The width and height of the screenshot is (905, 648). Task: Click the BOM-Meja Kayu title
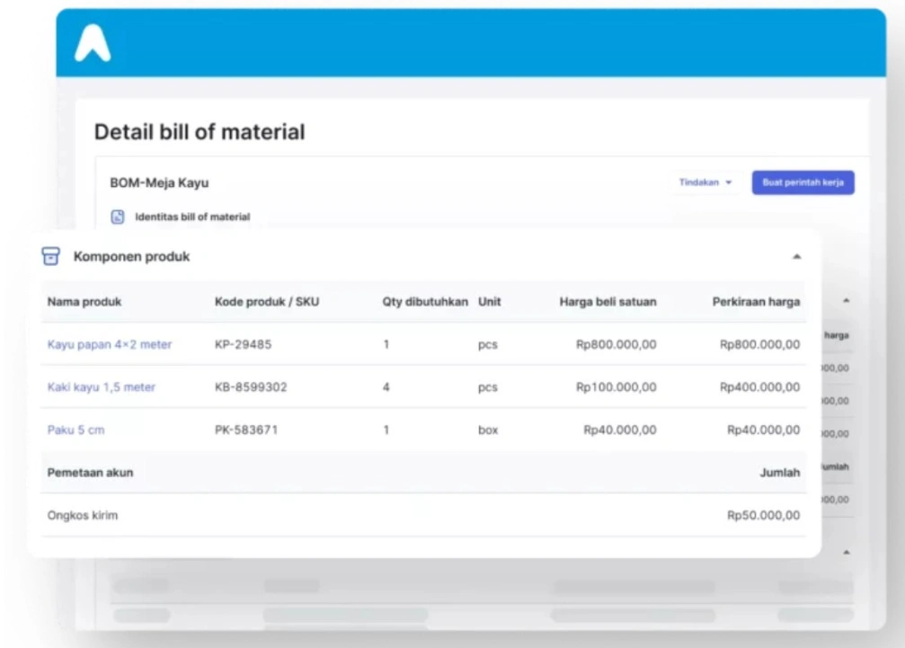158,182
